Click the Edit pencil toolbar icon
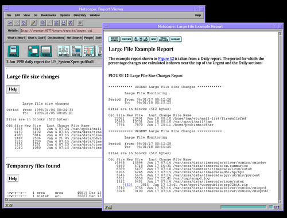 (33, 23)
